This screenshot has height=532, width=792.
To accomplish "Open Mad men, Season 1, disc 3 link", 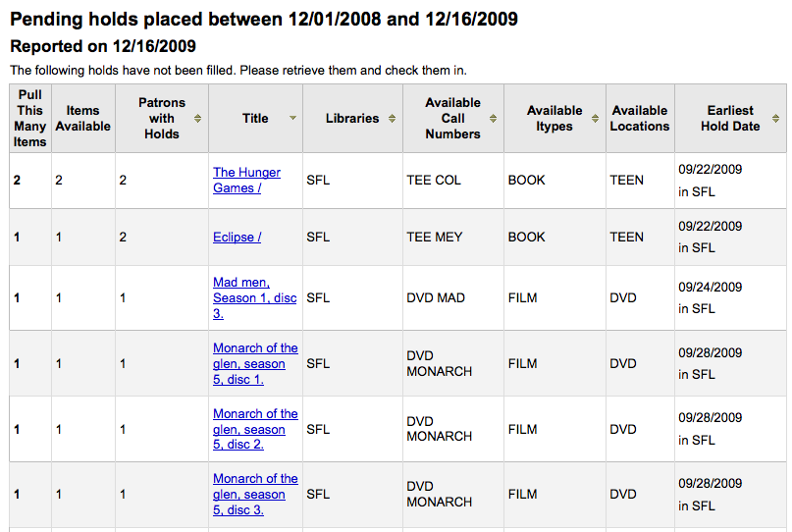I will pyautogui.click(x=254, y=297).
